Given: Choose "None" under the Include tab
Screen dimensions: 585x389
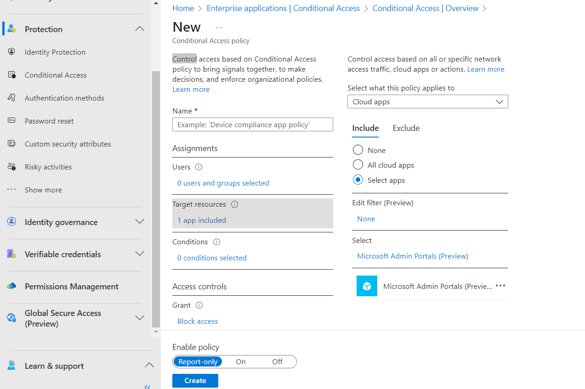Looking at the screenshot, I should 358,150.
